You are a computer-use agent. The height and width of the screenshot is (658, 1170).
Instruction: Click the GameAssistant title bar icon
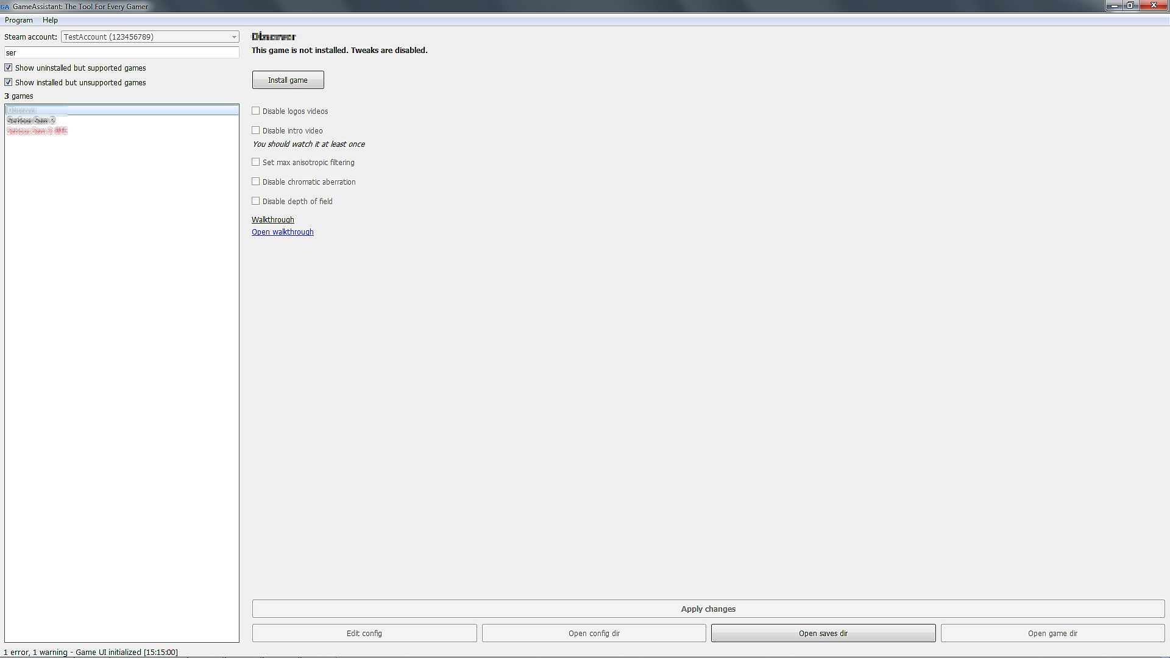[5, 7]
